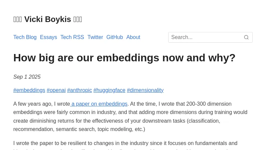Click the search magnifier icon
Image resolution: width=266 pixels, height=150 pixels.
pos(246,37)
